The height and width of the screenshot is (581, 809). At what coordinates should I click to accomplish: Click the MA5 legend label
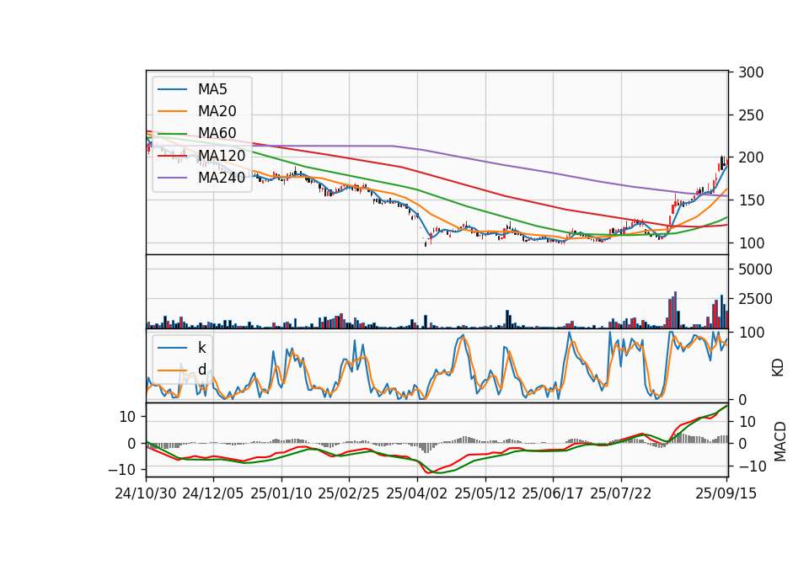[212, 89]
